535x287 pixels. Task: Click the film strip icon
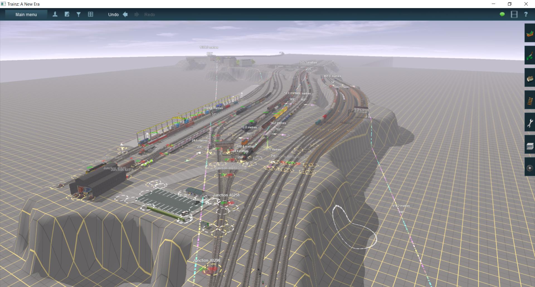(x=514, y=14)
